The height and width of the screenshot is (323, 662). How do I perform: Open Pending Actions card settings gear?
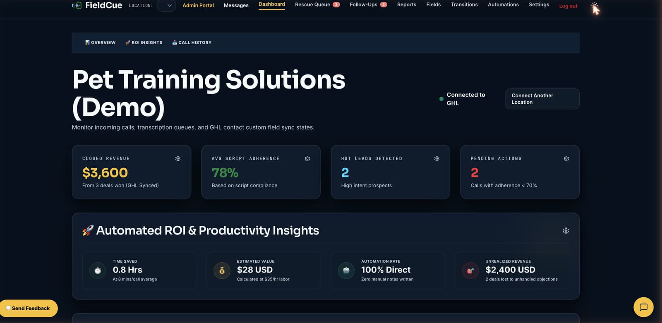[566, 159]
